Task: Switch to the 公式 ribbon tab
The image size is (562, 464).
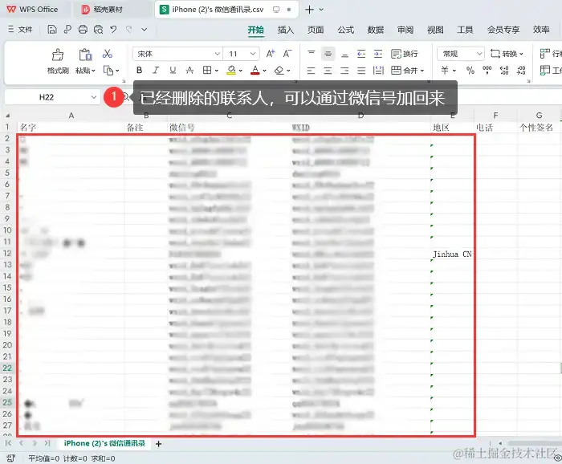Action: click(x=345, y=30)
